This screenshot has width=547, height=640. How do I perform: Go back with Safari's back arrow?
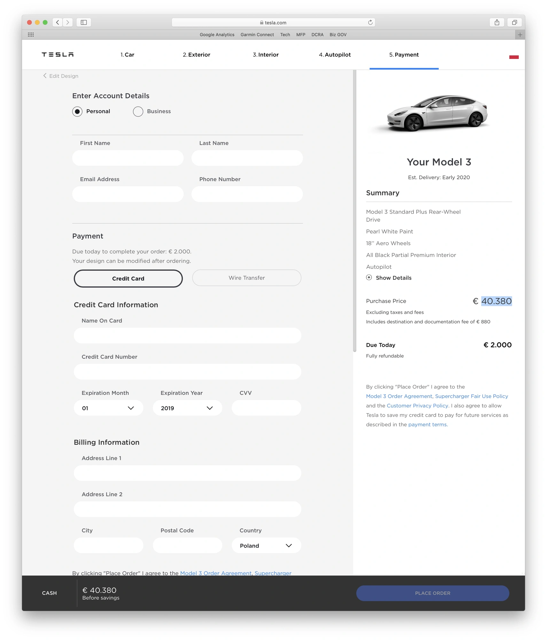click(x=58, y=22)
